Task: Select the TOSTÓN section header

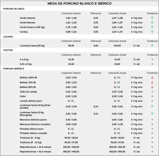Action: click(8, 50)
